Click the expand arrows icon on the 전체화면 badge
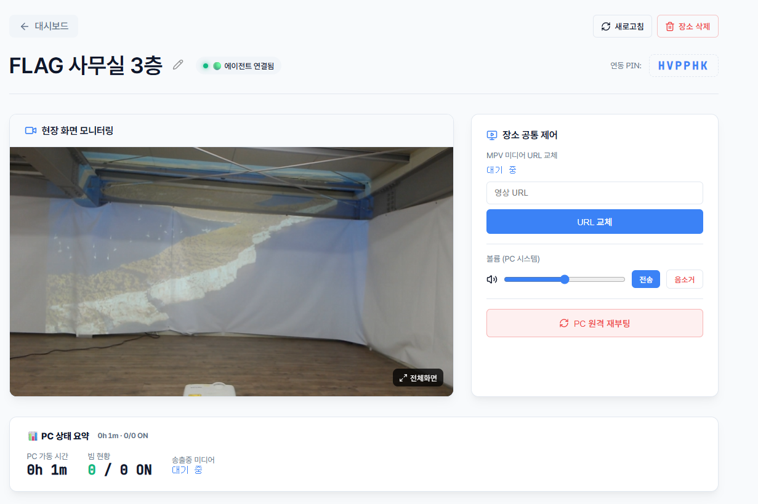This screenshot has height=504, width=758. coord(403,377)
